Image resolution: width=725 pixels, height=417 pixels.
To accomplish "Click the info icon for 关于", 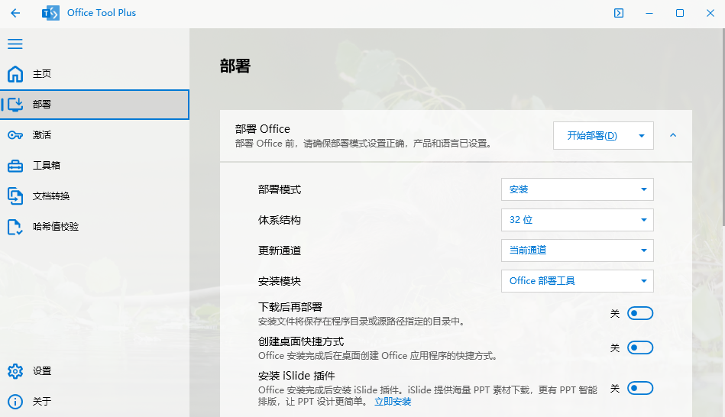I will click(x=15, y=401).
